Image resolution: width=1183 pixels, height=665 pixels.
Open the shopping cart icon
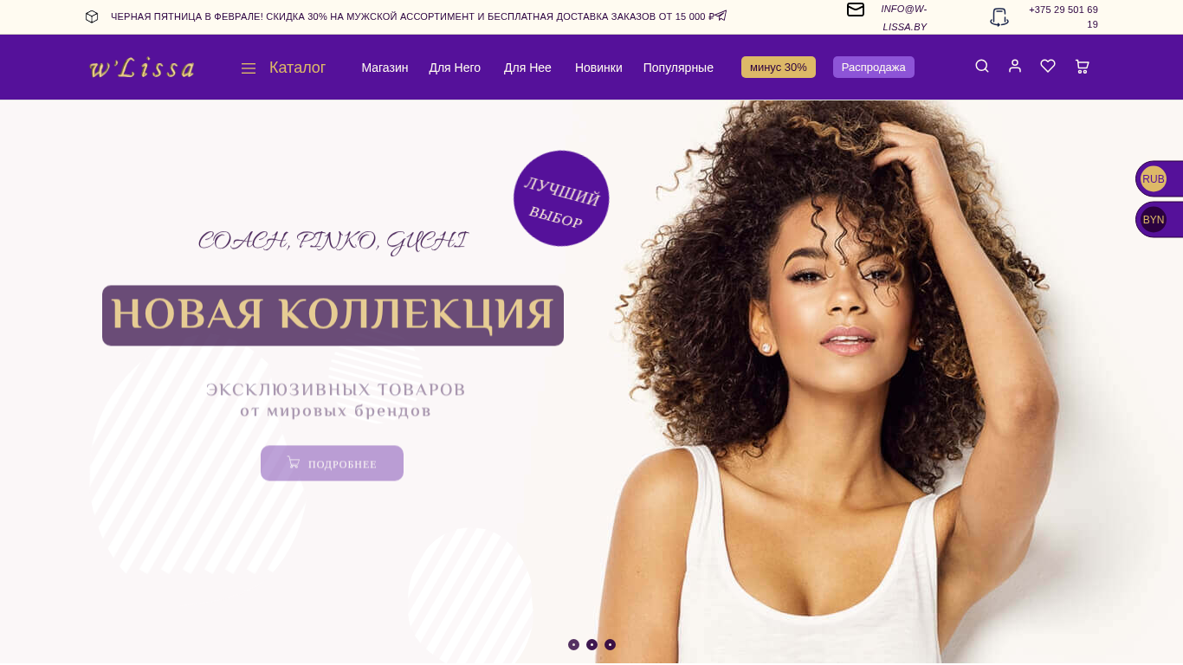point(1082,66)
